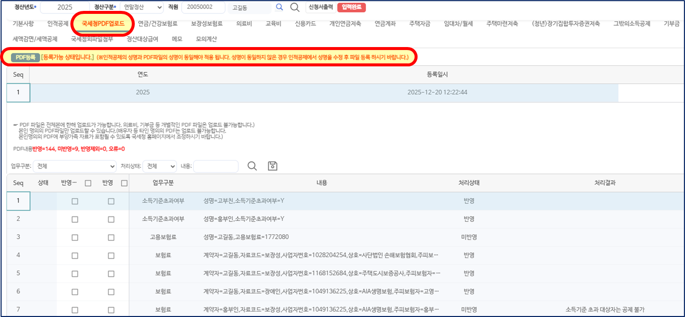Open the 신용카드 tab
This screenshot has width=685, height=317.
pos(306,23)
